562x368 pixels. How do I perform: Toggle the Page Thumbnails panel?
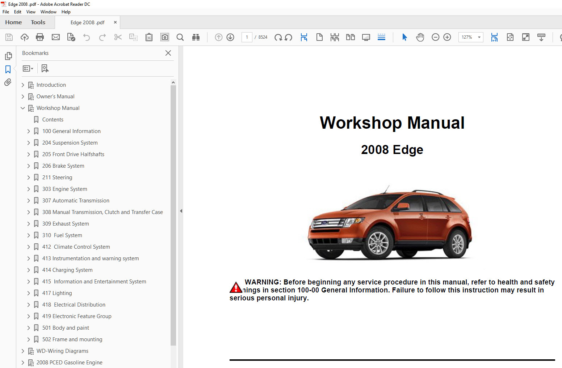(x=8, y=56)
